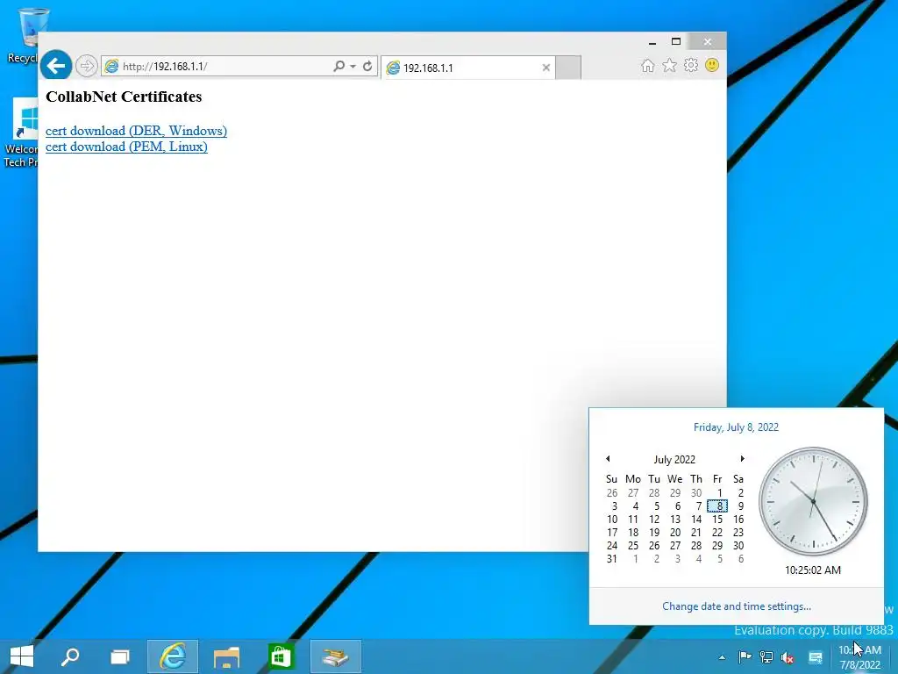
Task: Select July 12 in the calendar
Action: click(x=654, y=520)
